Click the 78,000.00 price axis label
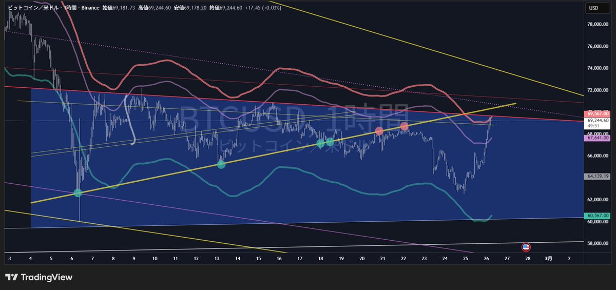Viewport: 616px width, 290px height. pyautogui.click(x=598, y=24)
